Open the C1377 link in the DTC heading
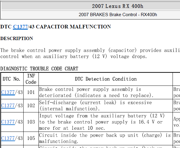Image resolution: width=180 pixels, height=148 pixels. [20, 27]
